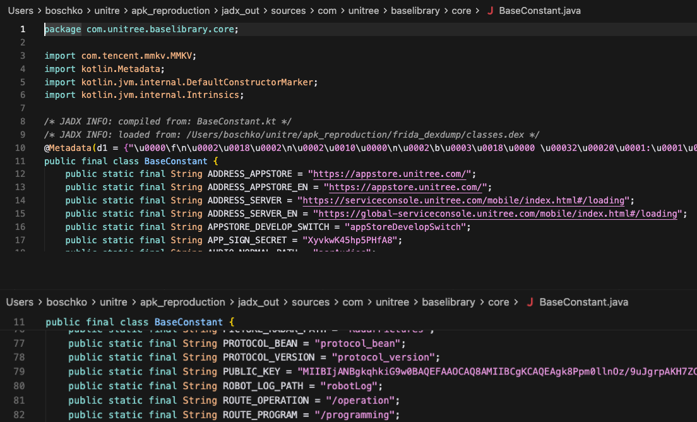Select 'Users' in the lower breadcrumb
697x422 pixels.
(x=20, y=303)
